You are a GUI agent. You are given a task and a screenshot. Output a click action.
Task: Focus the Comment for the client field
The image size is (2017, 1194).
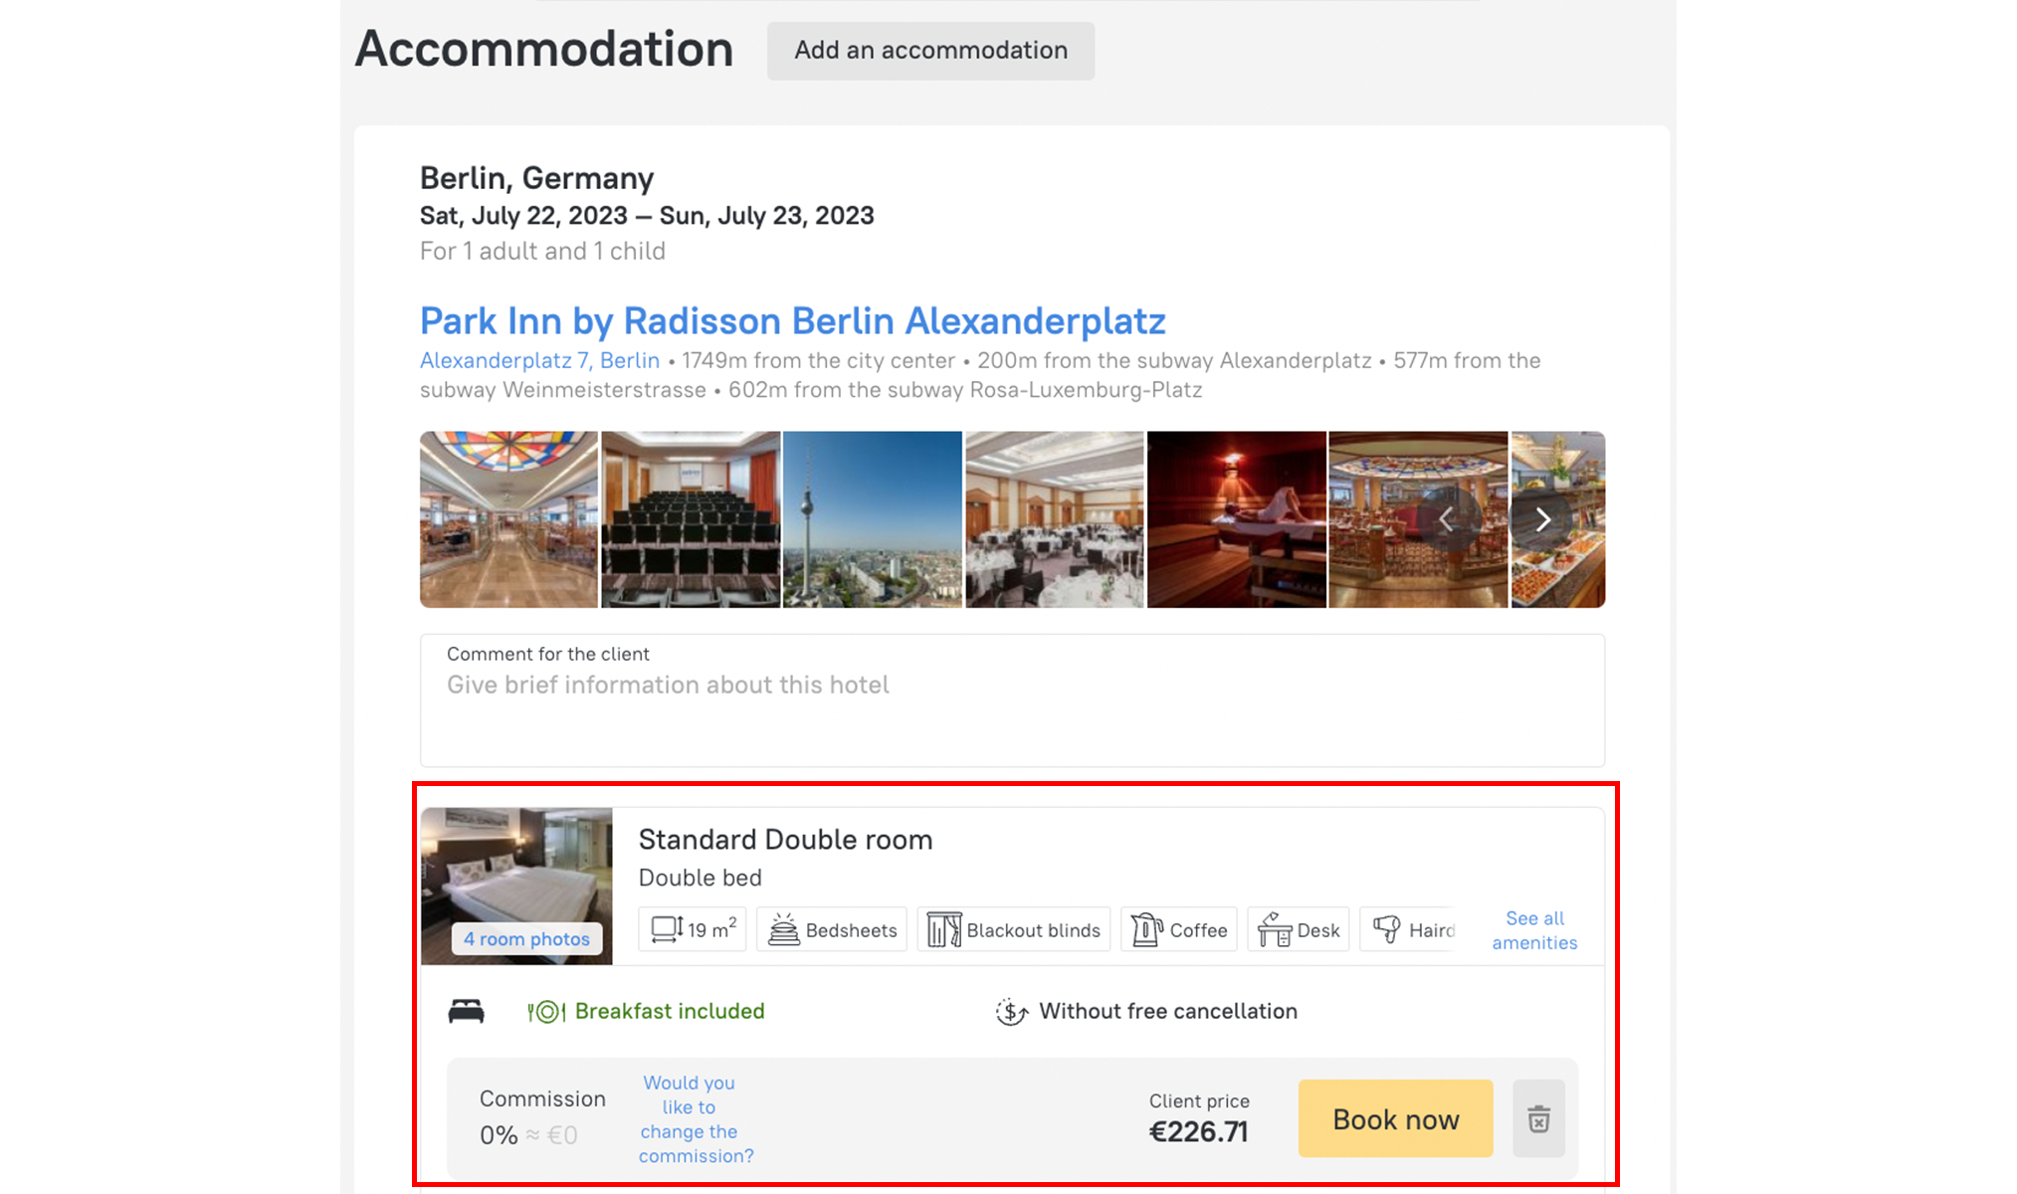pyautogui.click(x=1011, y=700)
